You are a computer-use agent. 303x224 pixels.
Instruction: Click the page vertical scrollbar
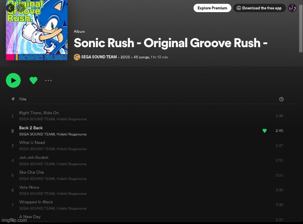[301, 29]
